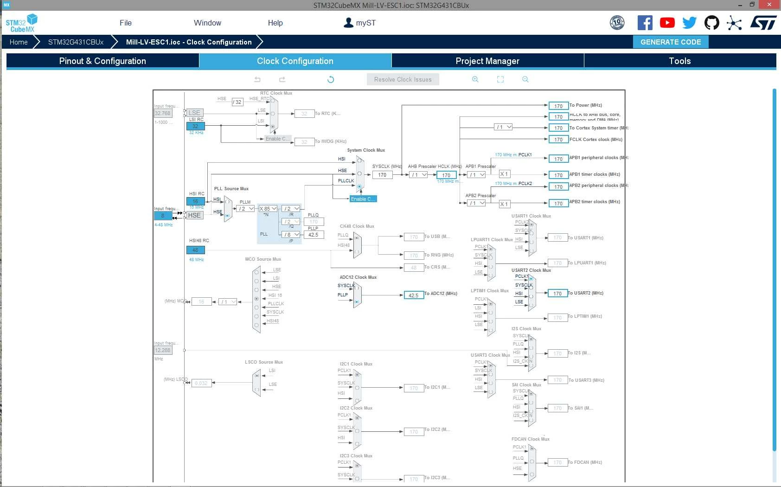The image size is (781, 487).
Task: Click the HCLK (MHz) value field
Action: (446, 175)
